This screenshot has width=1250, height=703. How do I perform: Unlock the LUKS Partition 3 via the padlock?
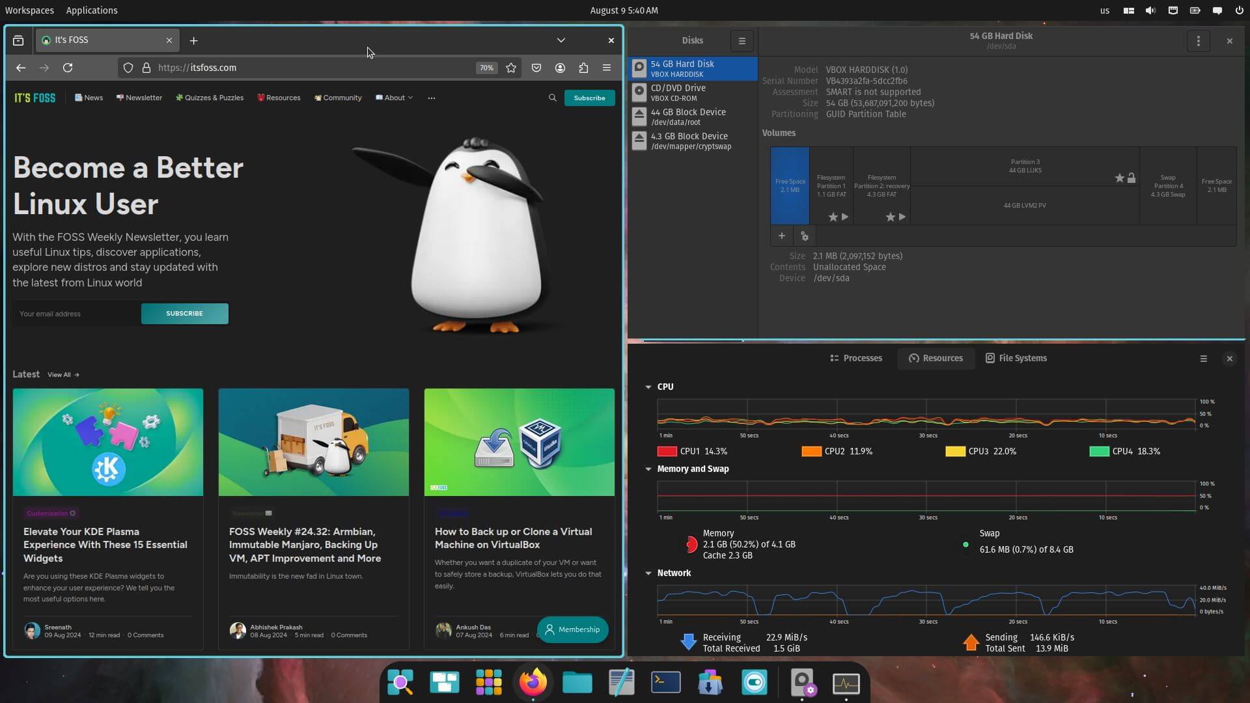click(x=1131, y=177)
